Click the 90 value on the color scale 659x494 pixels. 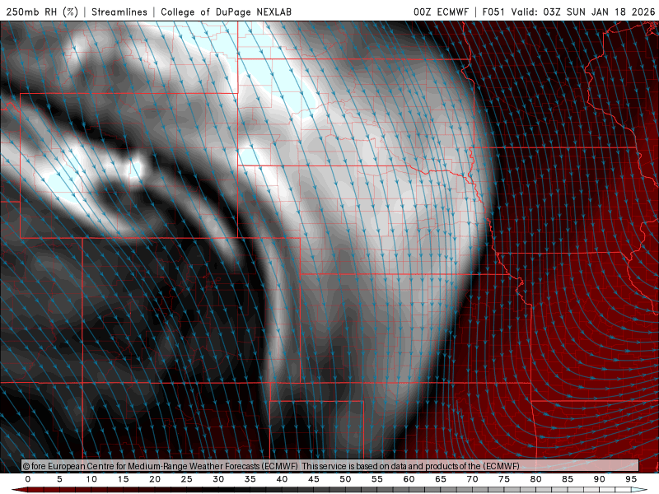point(600,479)
